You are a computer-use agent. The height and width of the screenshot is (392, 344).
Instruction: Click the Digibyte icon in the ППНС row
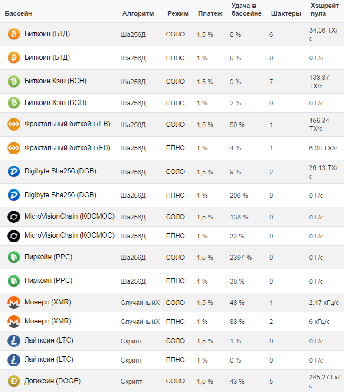point(14,195)
